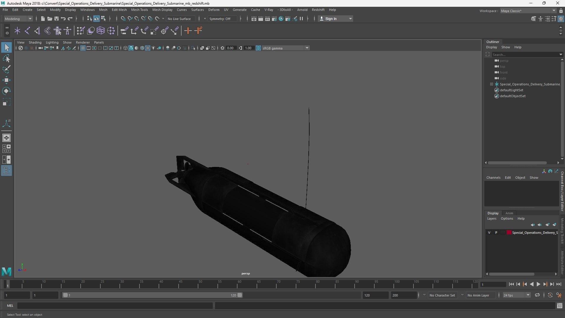Image resolution: width=565 pixels, height=318 pixels.
Task: Click the play forwards button
Action: click(x=538, y=284)
